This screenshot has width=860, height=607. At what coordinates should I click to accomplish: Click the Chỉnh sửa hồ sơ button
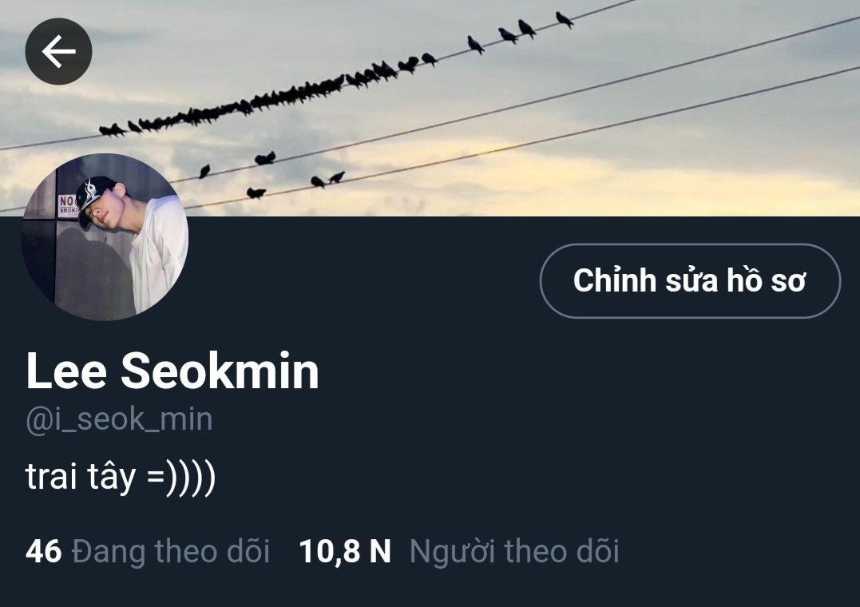(690, 280)
